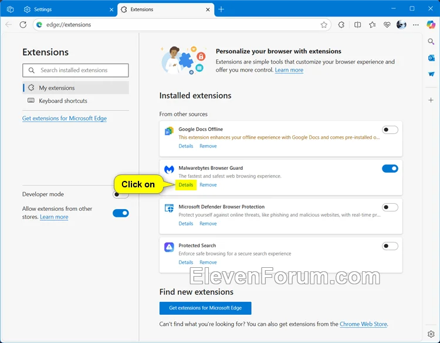Click the search magnifier in extensions box
This screenshot has height=343, width=440.
point(32,70)
